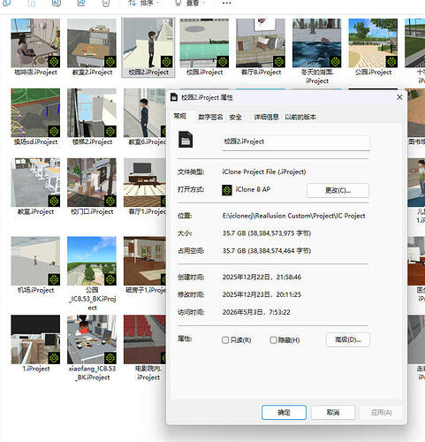Select the 客厅8.iProject sofa thumbnail
The height and width of the screenshot is (442, 425).
(261, 43)
